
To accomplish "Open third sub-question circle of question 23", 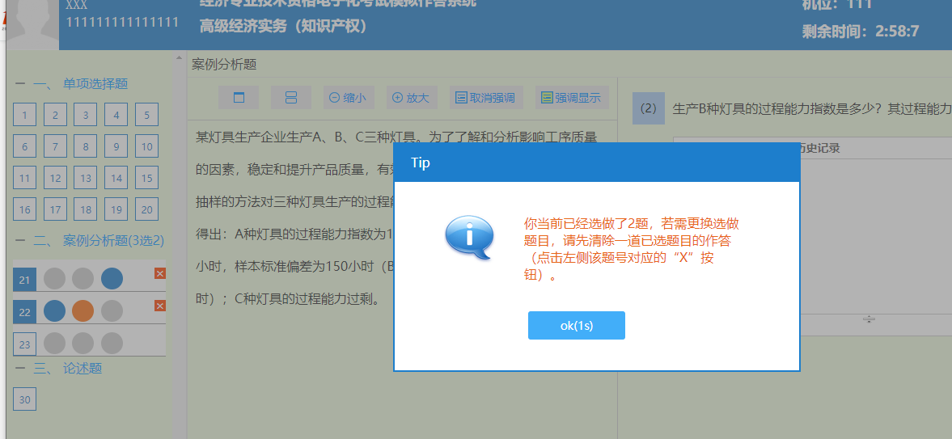I will (x=112, y=343).
